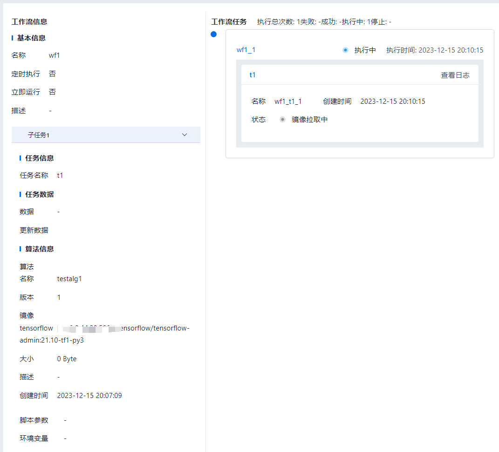The height and width of the screenshot is (452, 499).
Task: Click the 执行中 running status icon
Action: (x=345, y=50)
